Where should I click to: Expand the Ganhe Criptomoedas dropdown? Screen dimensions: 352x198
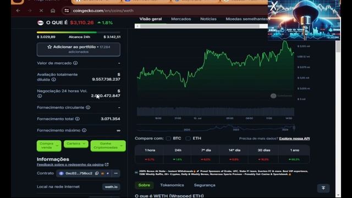click(108, 146)
